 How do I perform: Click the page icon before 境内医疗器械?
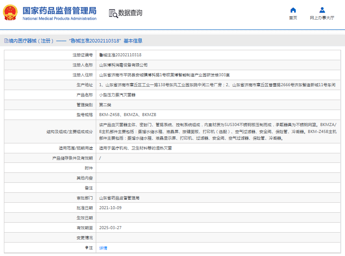pos(6,41)
